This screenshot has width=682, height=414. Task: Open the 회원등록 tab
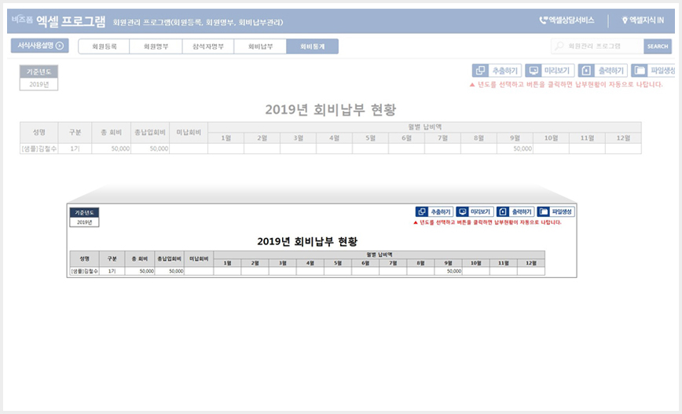(x=104, y=46)
